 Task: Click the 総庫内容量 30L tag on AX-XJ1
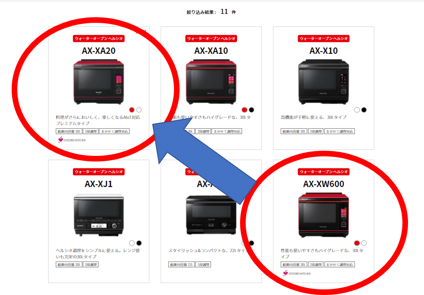coord(69,264)
